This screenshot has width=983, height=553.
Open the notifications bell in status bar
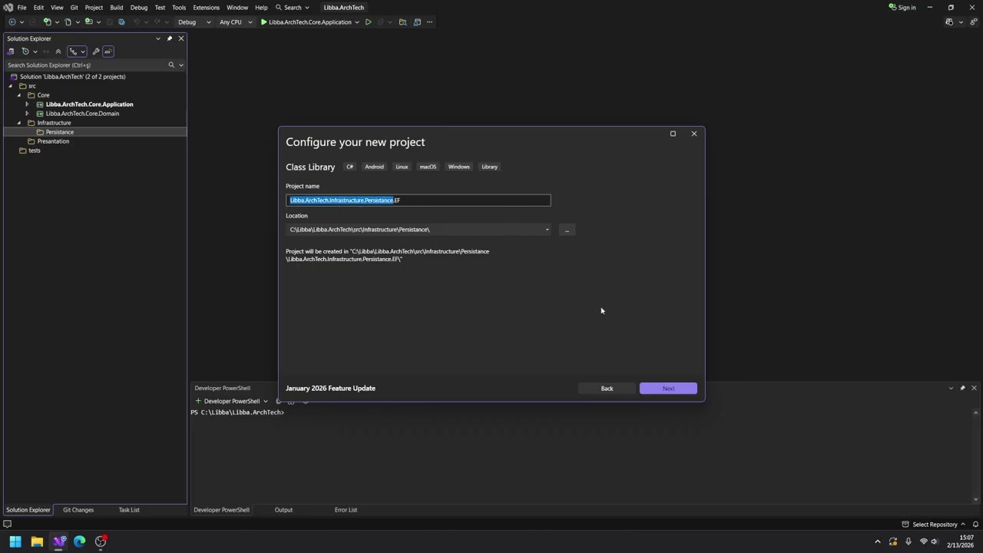click(975, 525)
